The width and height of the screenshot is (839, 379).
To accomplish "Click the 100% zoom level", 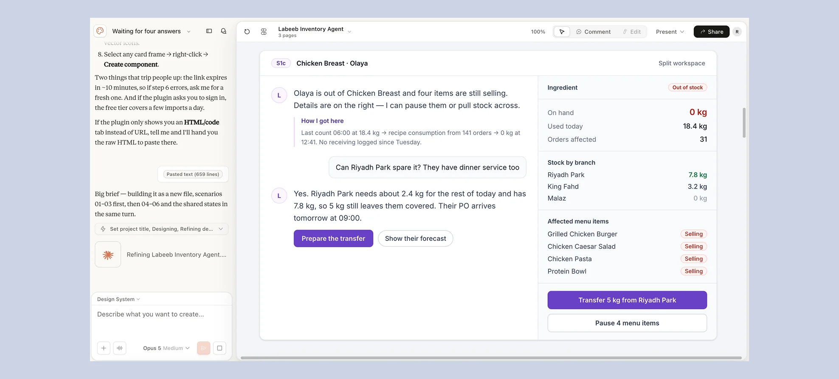I will (538, 32).
